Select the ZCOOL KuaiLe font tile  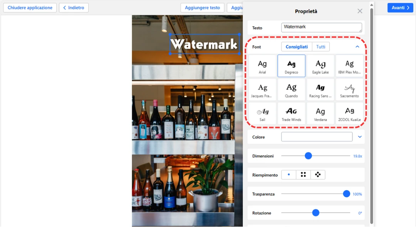pyautogui.click(x=349, y=113)
